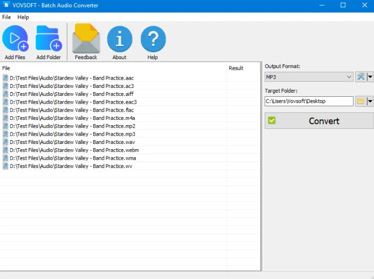Open output format settings tools icon
374x279 pixels.
click(361, 77)
